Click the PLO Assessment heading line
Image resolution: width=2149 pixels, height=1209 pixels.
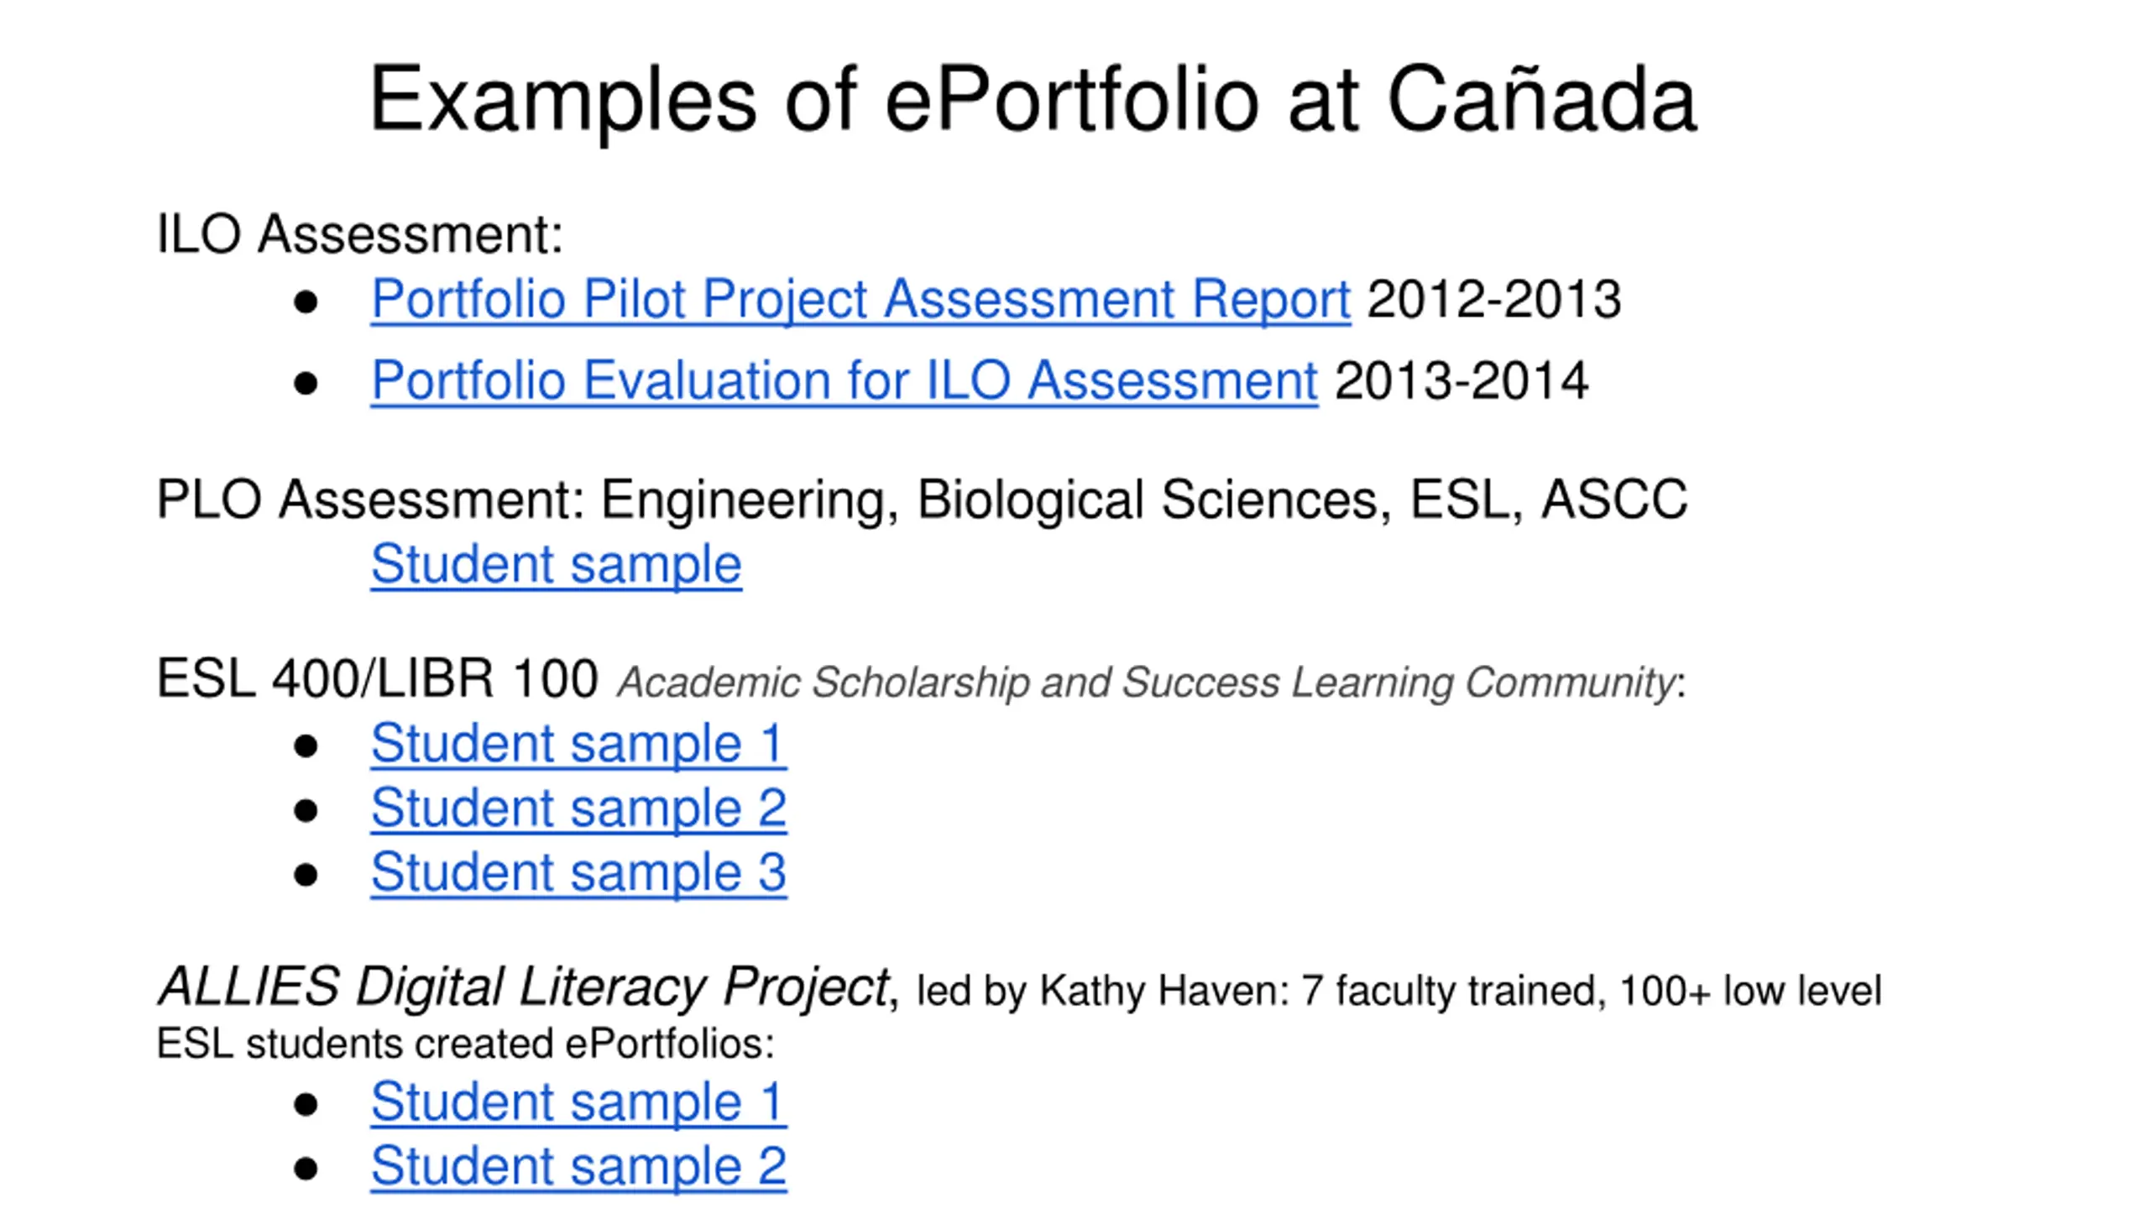[x=921, y=500]
